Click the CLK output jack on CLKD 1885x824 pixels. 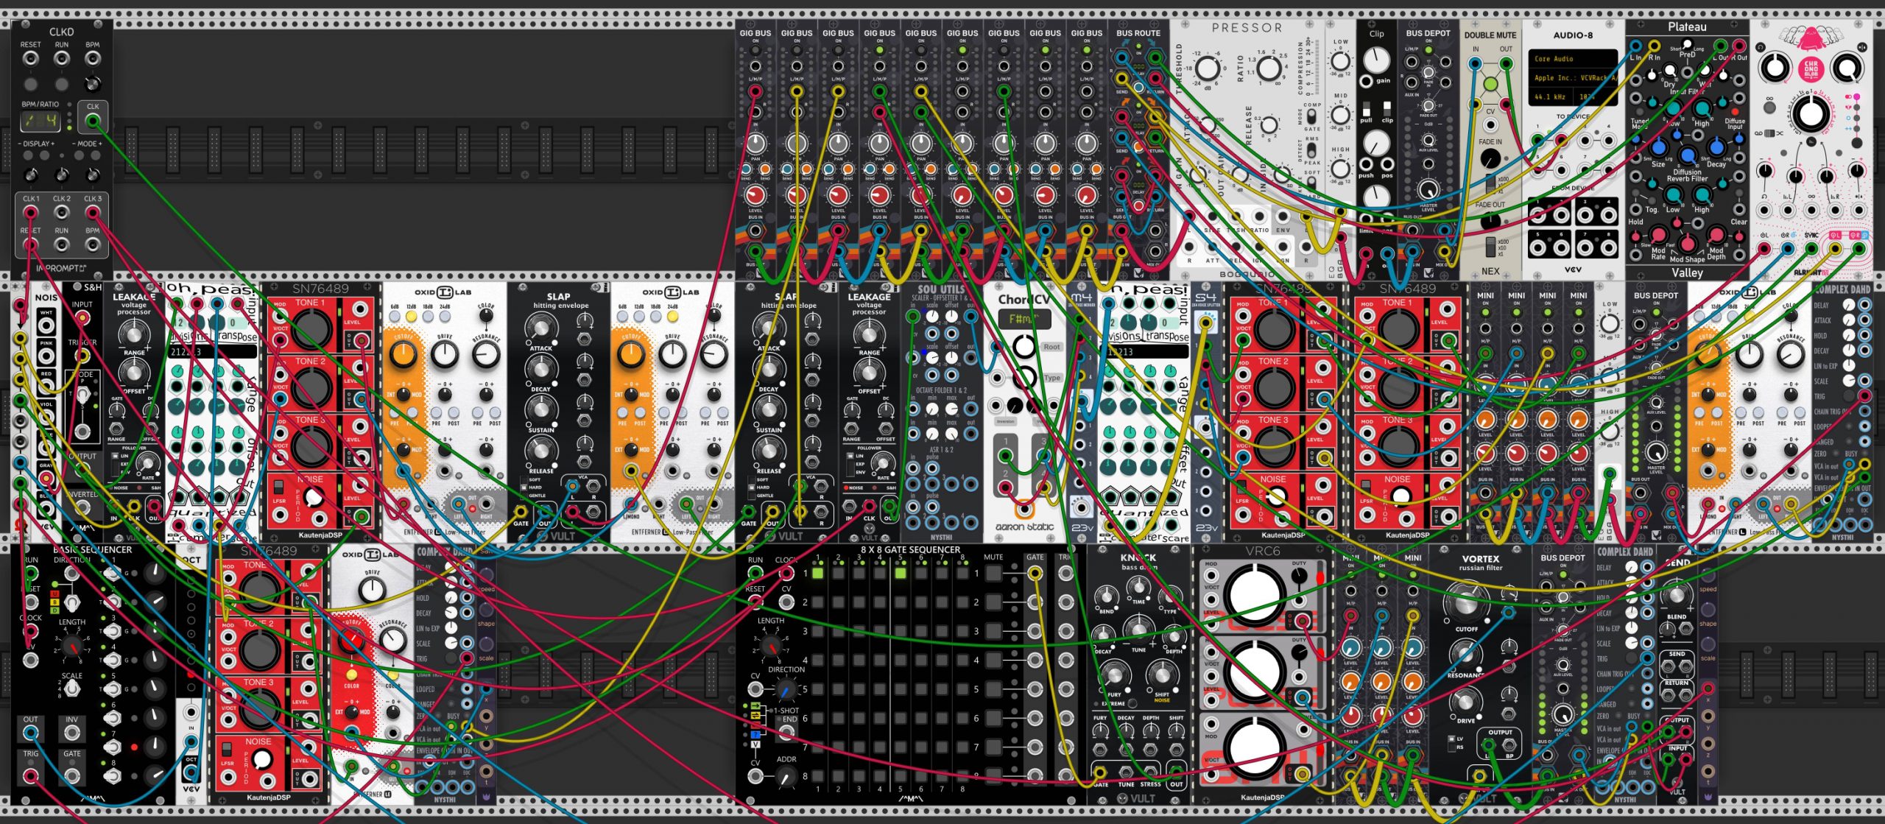(x=93, y=121)
